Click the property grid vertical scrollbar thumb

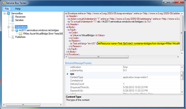pos(182,76)
